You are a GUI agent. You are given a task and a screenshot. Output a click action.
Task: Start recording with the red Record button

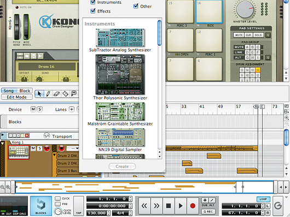(x=193, y=206)
